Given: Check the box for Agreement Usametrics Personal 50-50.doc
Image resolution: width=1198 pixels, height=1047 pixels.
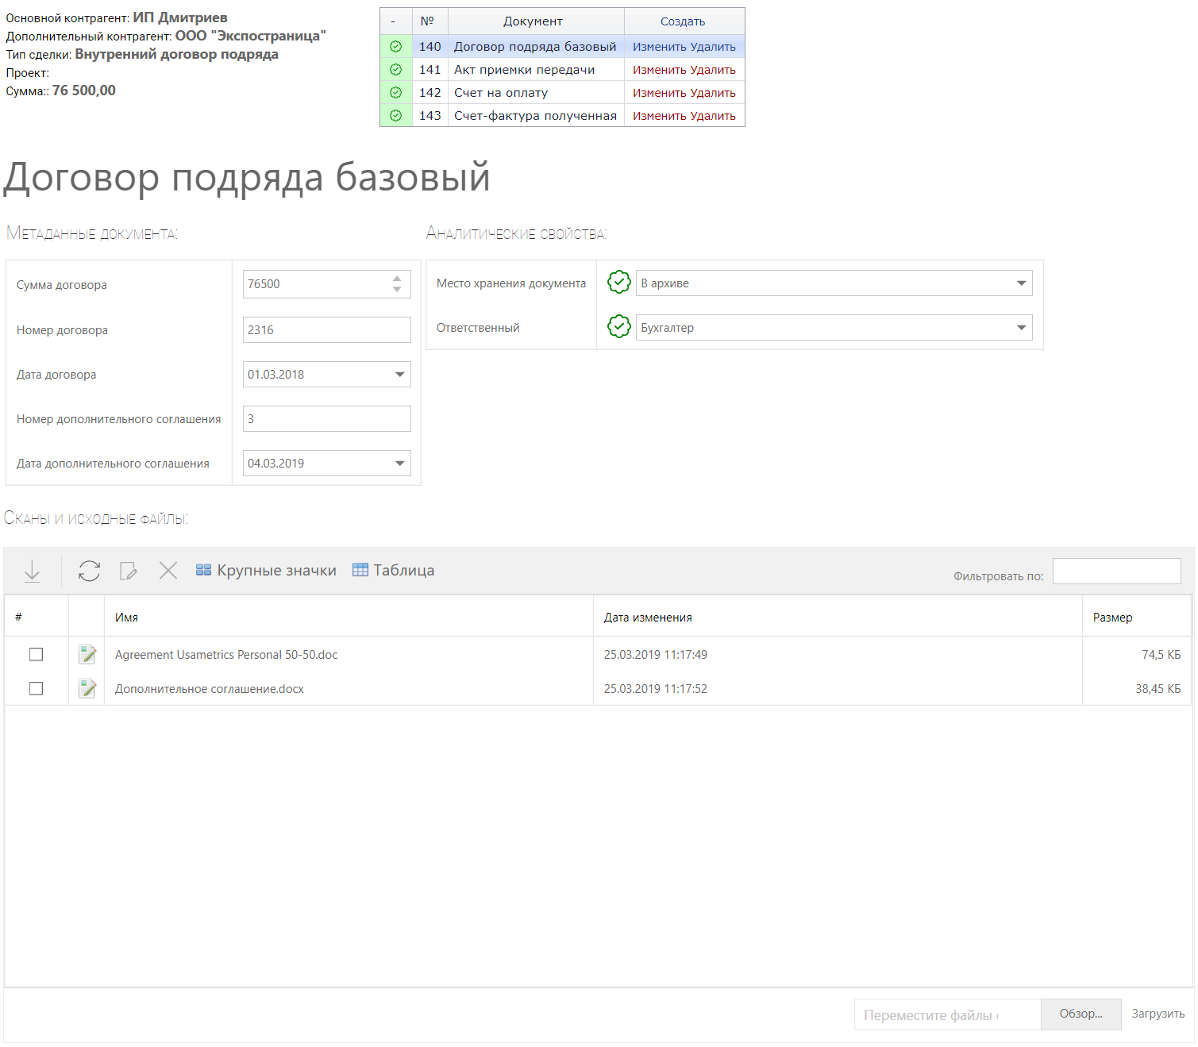Looking at the screenshot, I should 36,655.
